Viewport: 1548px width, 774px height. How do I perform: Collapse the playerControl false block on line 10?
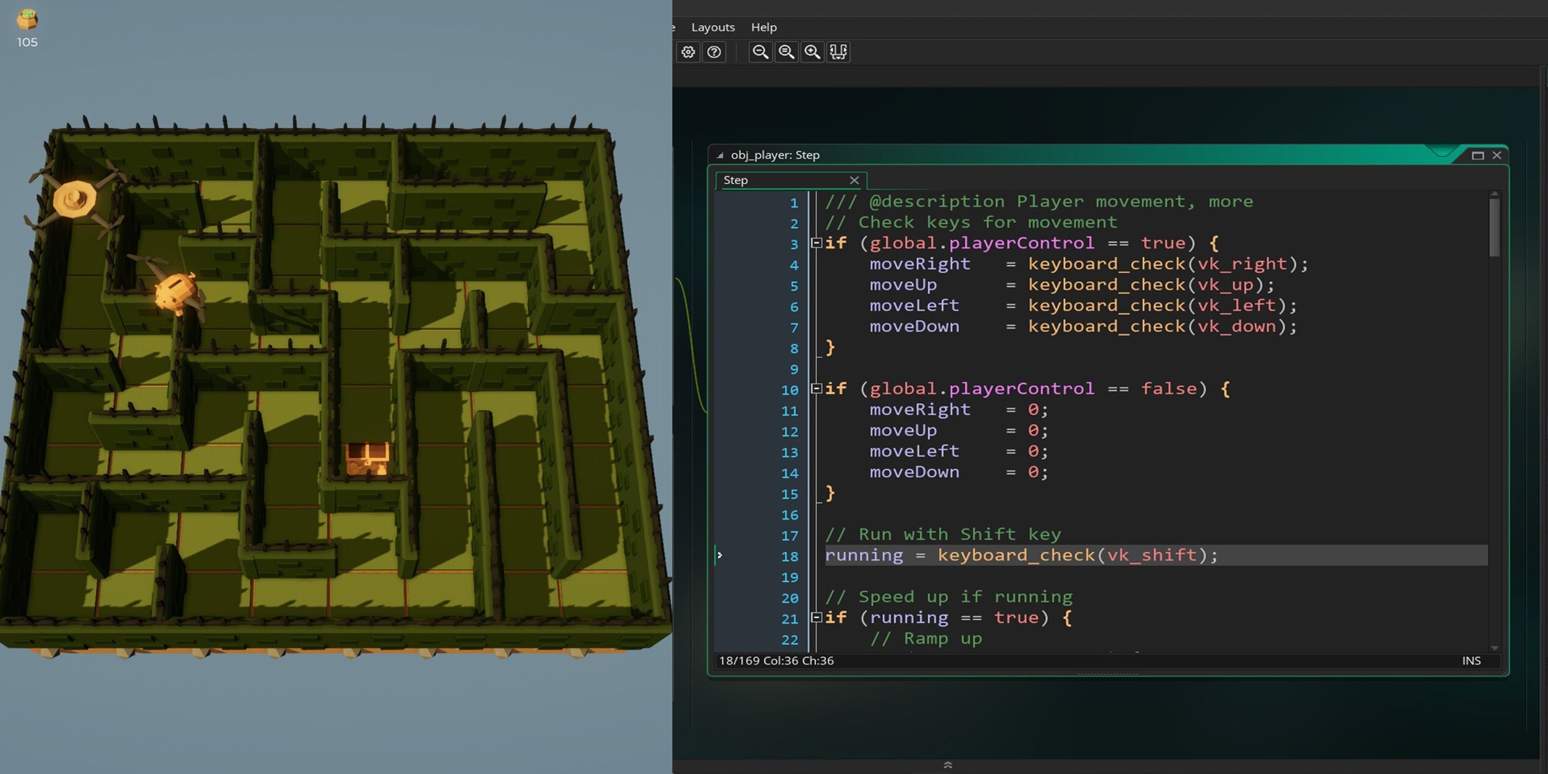coord(816,389)
